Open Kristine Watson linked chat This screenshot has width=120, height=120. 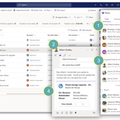click(x=111, y=45)
